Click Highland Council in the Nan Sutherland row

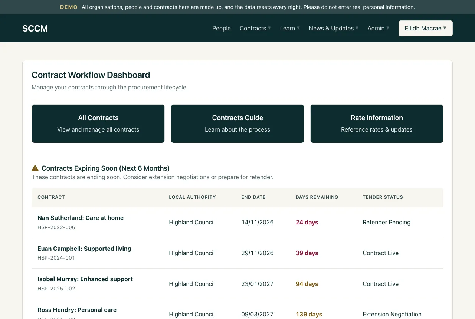pos(191,222)
